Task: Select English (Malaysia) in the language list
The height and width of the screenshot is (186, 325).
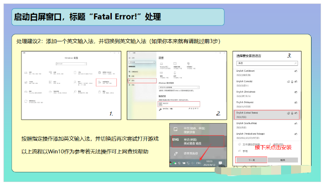Action: pos(267,104)
